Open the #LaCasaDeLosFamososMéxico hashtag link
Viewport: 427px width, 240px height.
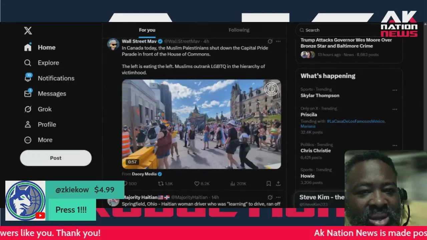click(x=356, y=121)
